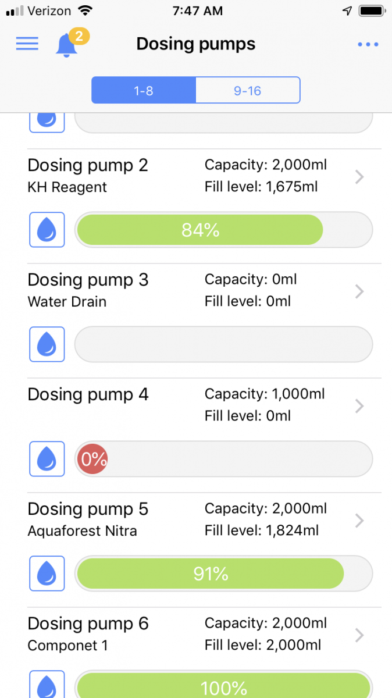The width and height of the screenshot is (392, 698).
Task: Open Dosing pump 5 details chevron
Action: (359, 521)
